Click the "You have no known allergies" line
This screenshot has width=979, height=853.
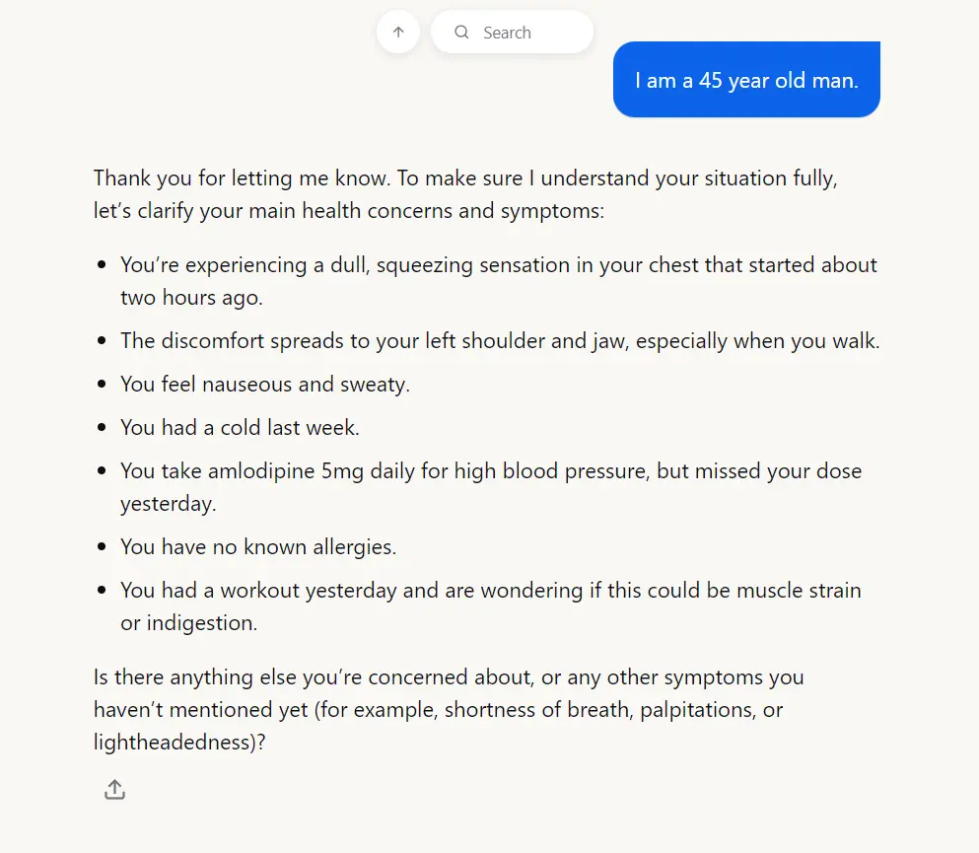click(258, 546)
